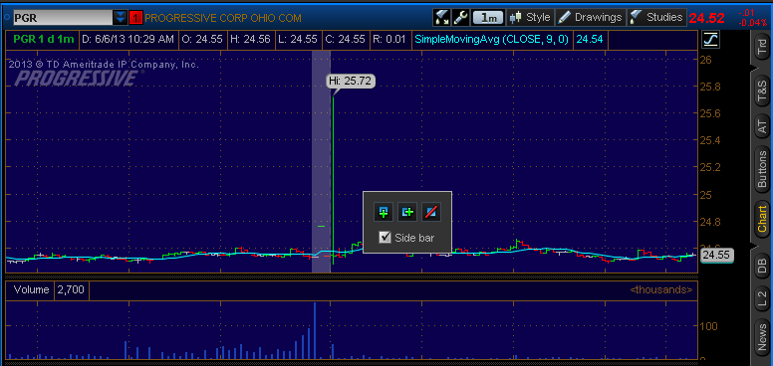Open the Studies menu

click(x=657, y=18)
